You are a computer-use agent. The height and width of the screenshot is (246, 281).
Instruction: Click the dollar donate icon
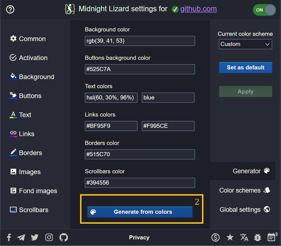click(x=215, y=237)
